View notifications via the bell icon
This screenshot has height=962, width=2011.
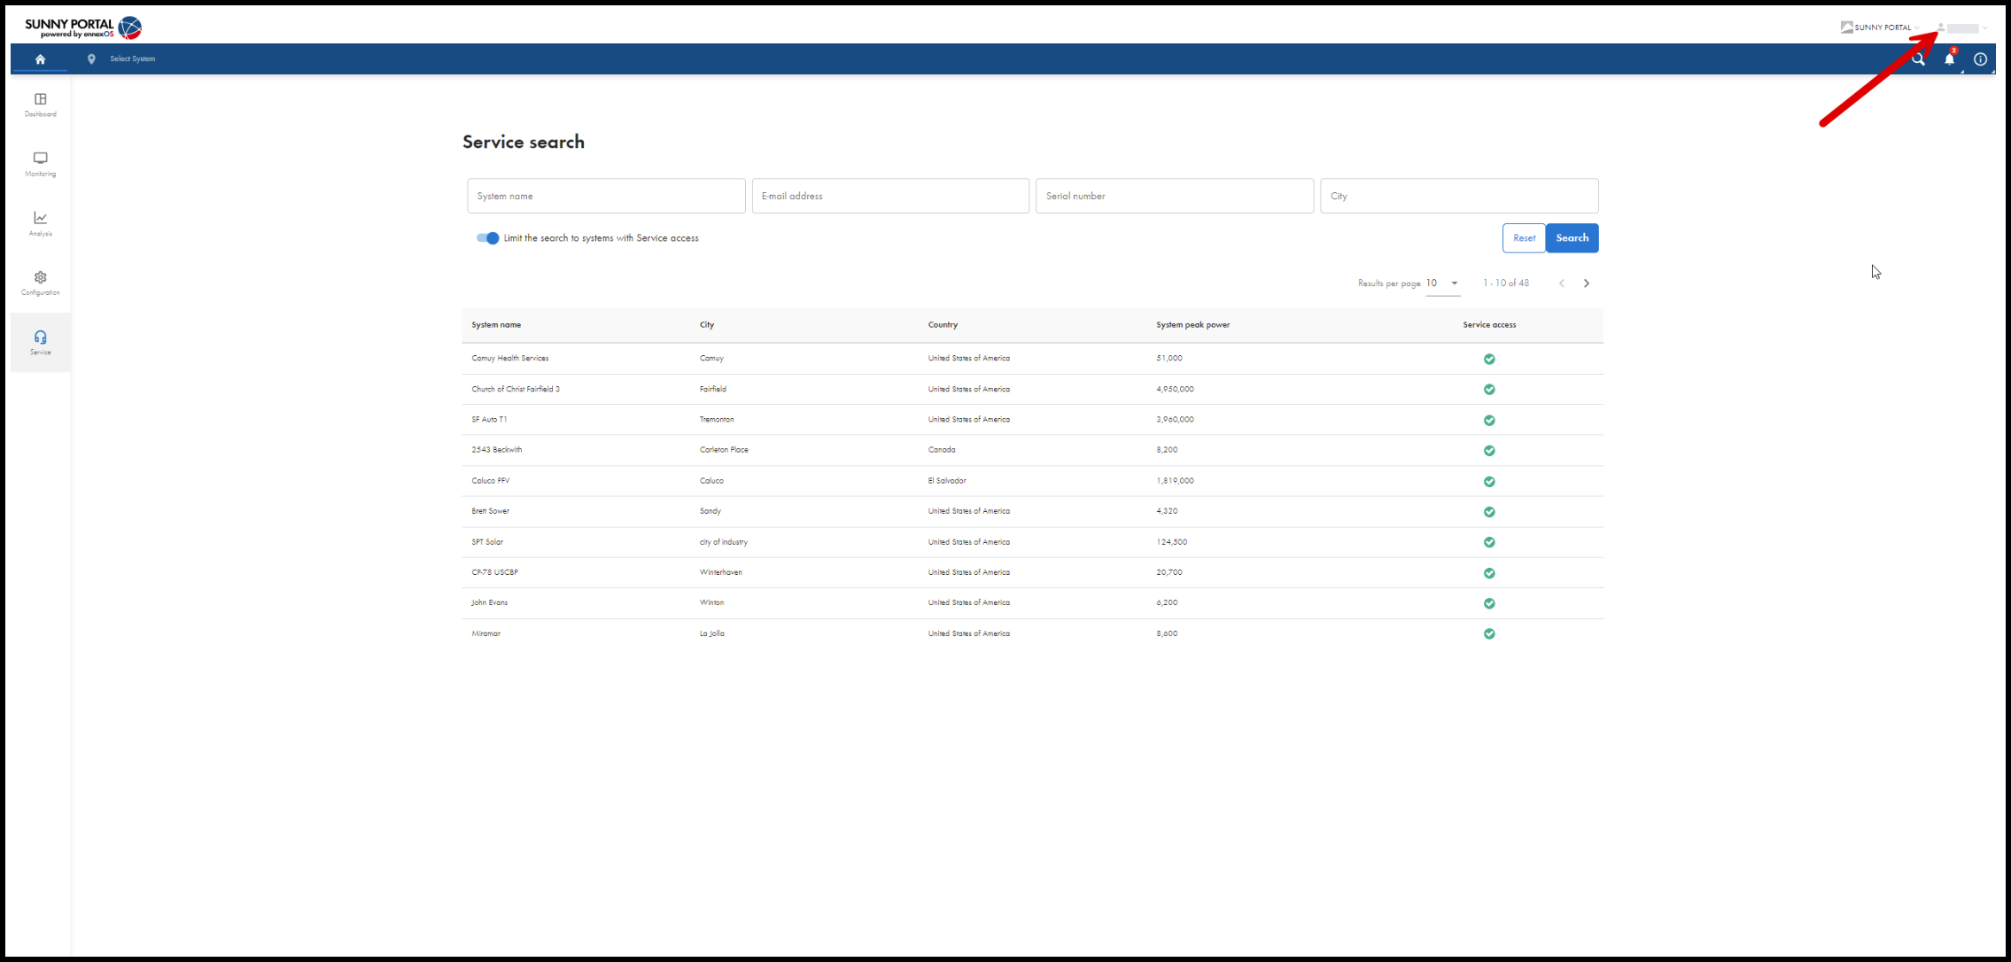1948,58
